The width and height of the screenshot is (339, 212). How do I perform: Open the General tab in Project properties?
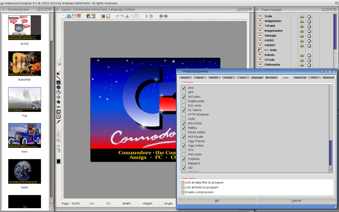(x=185, y=78)
